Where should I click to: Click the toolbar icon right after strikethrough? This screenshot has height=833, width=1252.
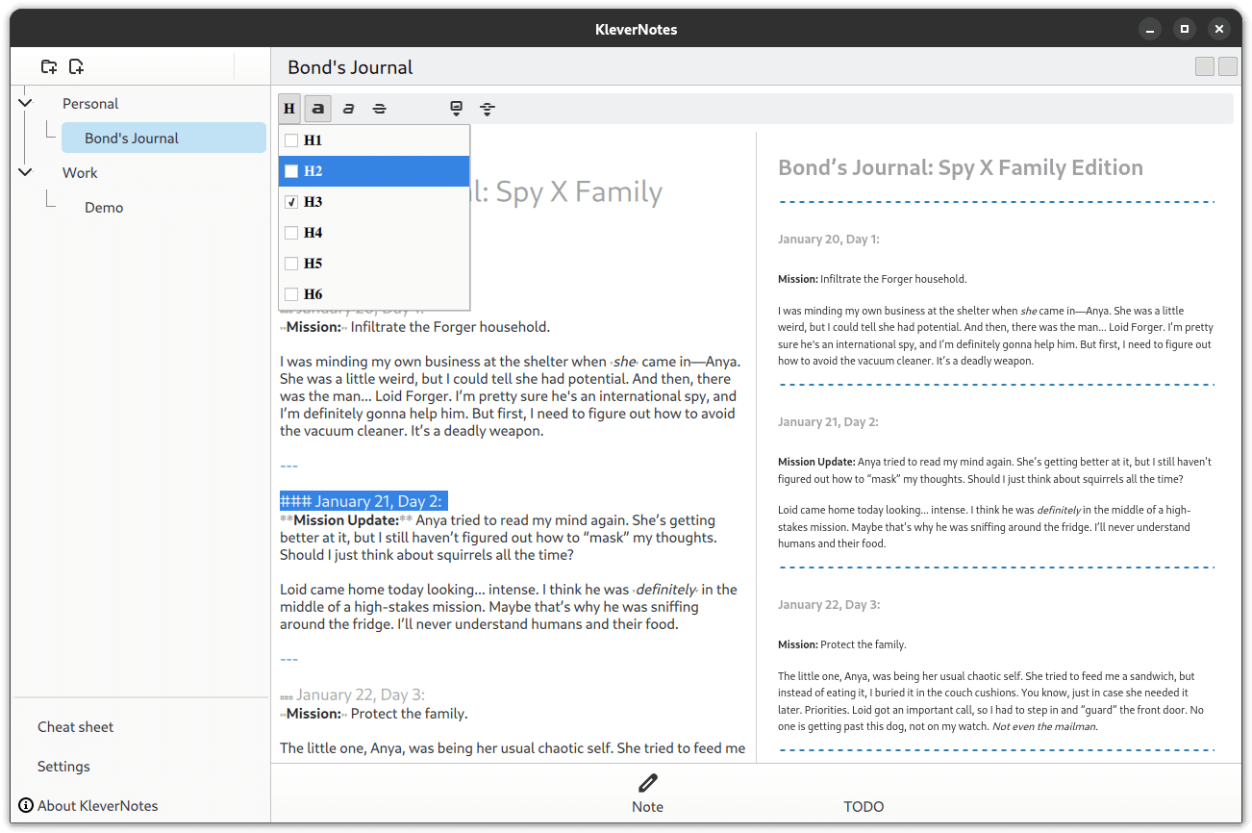point(457,109)
